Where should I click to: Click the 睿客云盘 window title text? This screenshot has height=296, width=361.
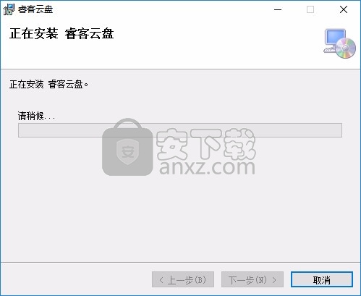click(x=35, y=9)
